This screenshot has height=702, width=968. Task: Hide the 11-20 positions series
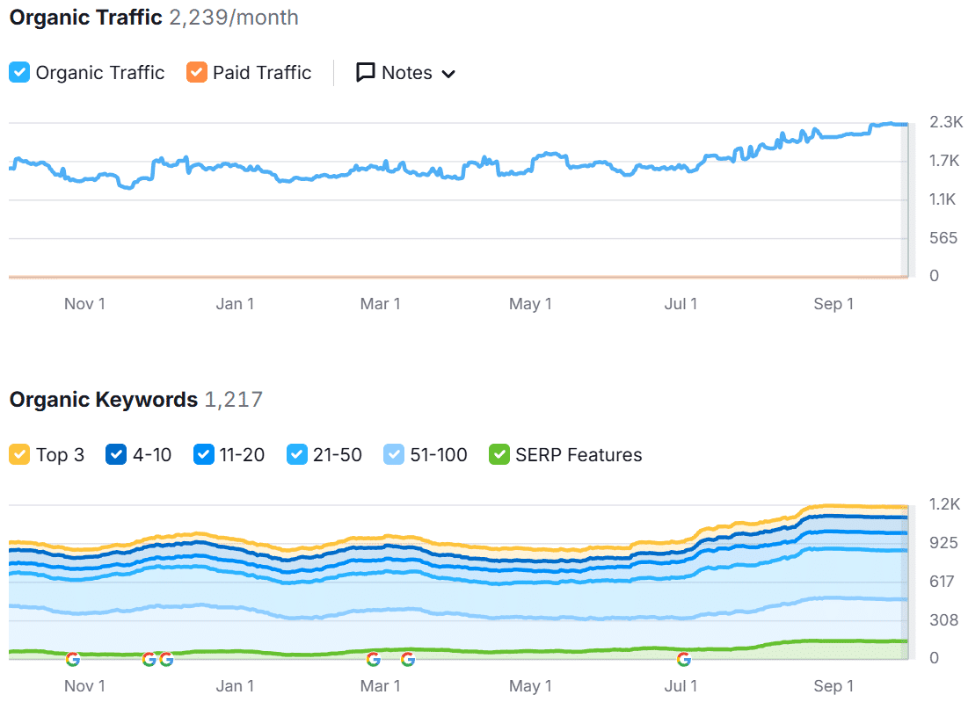pyautogui.click(x=204, y=455)
